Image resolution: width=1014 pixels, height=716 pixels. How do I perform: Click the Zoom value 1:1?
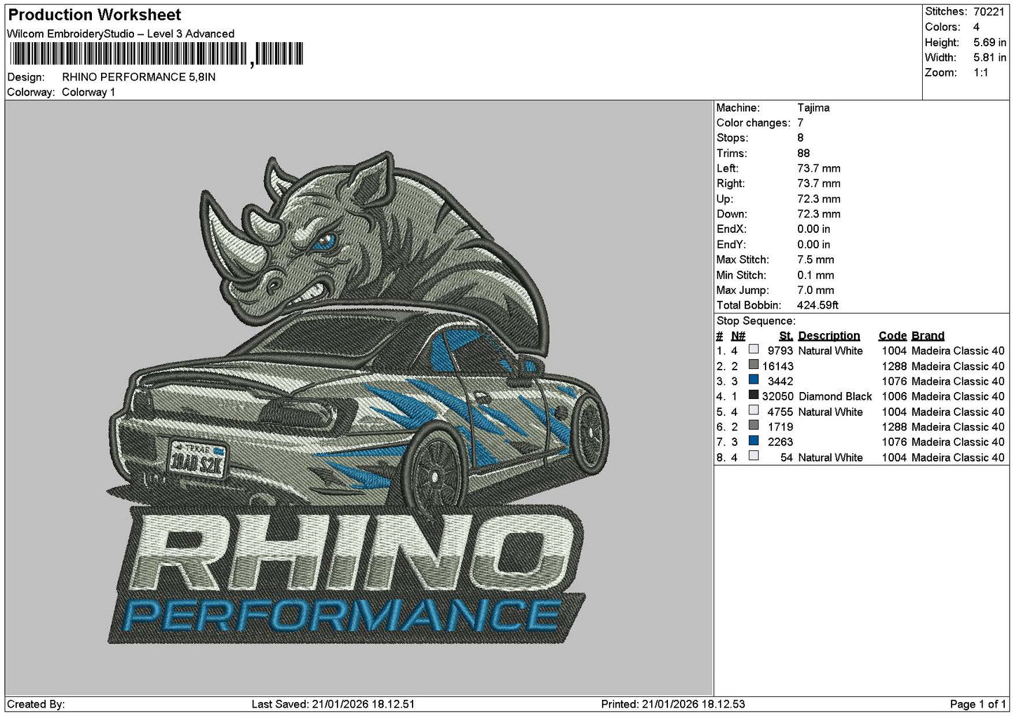(981, 73)
